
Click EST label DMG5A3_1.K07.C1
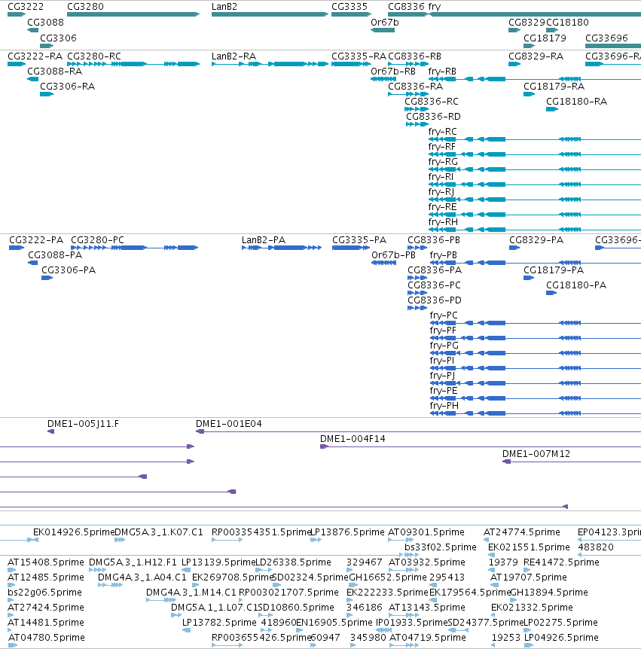(159, 532)
